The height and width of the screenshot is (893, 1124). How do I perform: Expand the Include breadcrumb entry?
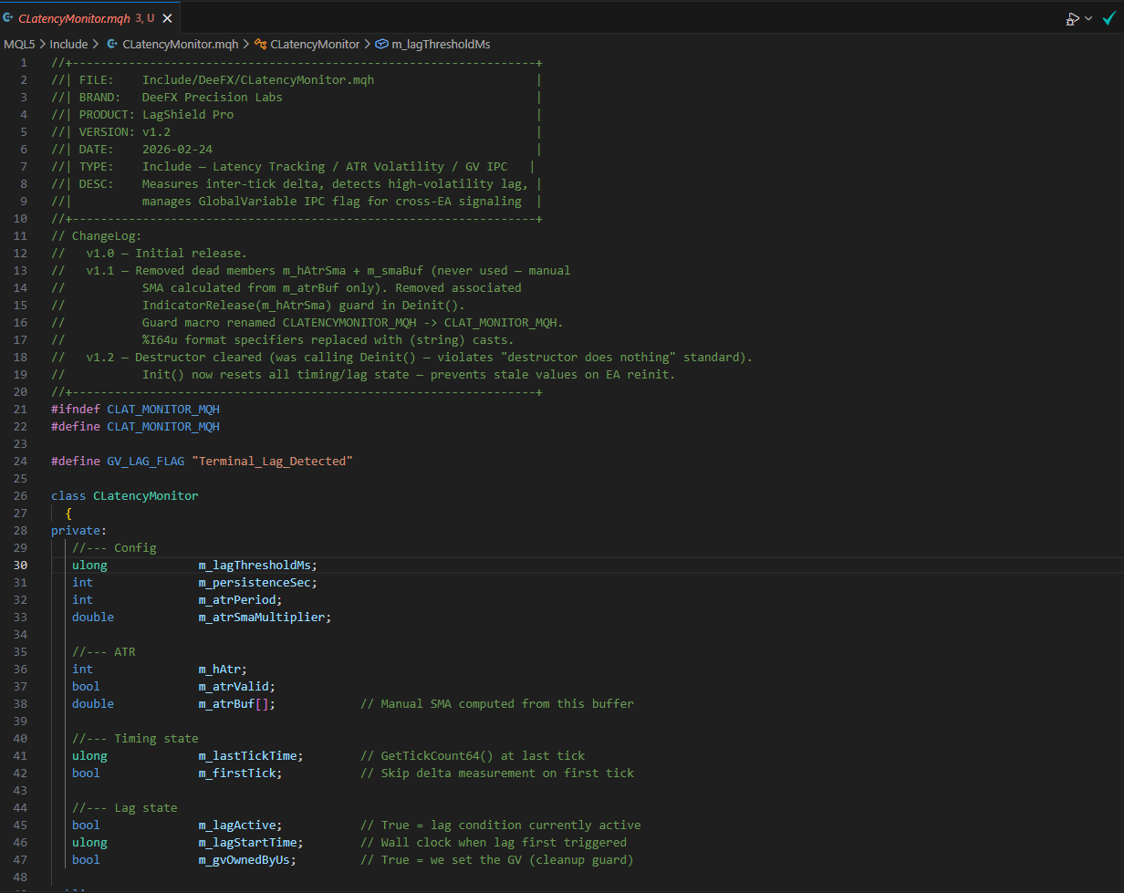[68, 43]
